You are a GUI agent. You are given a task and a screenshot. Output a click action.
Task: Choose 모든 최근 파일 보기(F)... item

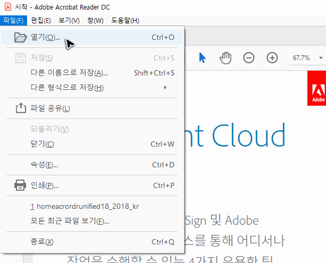point(92,221)
